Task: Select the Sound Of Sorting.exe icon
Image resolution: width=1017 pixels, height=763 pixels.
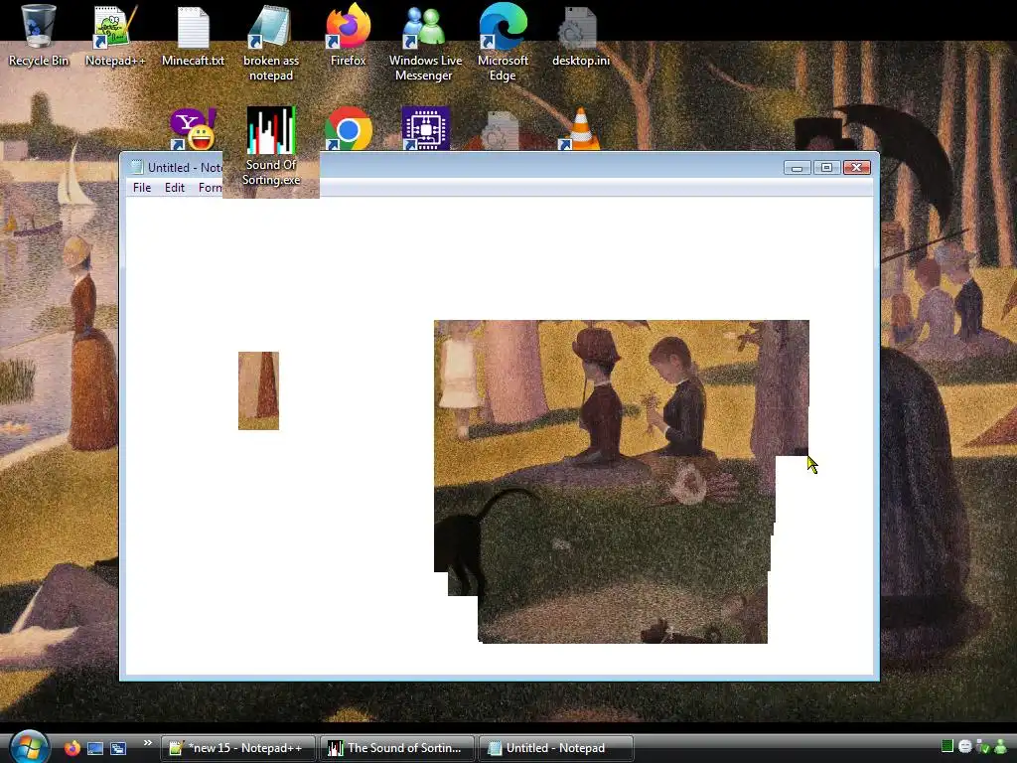Action: tap(271, 147)
